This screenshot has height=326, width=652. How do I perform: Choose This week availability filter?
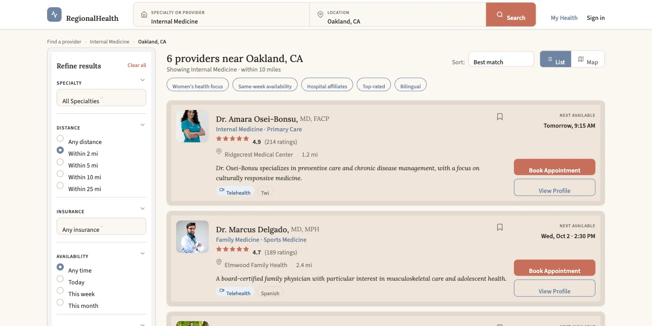point(60,291)
